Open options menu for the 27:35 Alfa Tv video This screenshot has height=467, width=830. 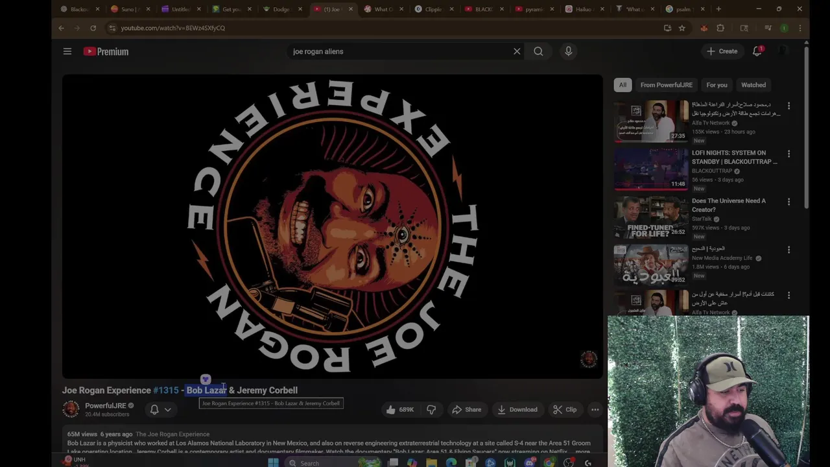click(x=788, y=106)
